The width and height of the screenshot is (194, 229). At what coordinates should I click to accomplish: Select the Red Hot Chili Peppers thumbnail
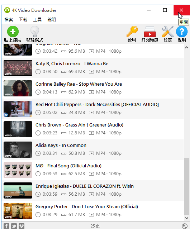coord(18,109)
